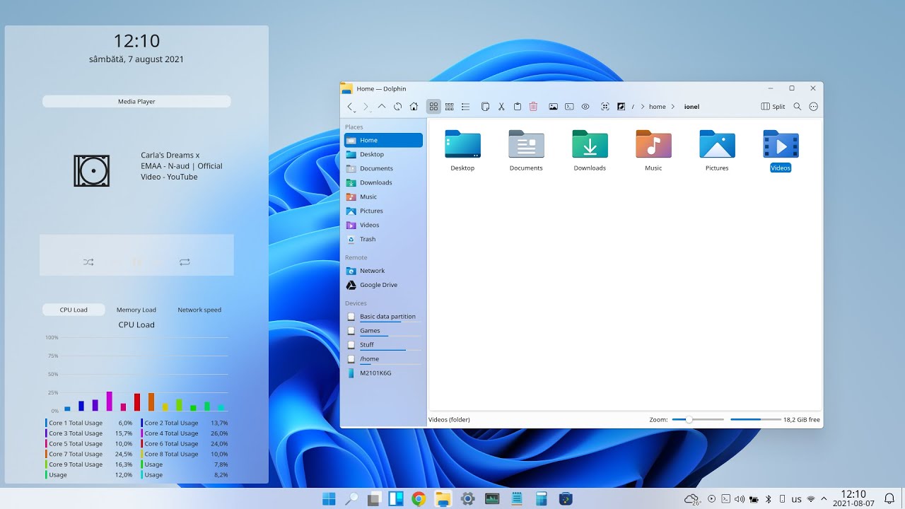Image resolution: width=905 pixels, height=509 pixels.
Task: Switch to Compact view mode
Action: (450, 107)
